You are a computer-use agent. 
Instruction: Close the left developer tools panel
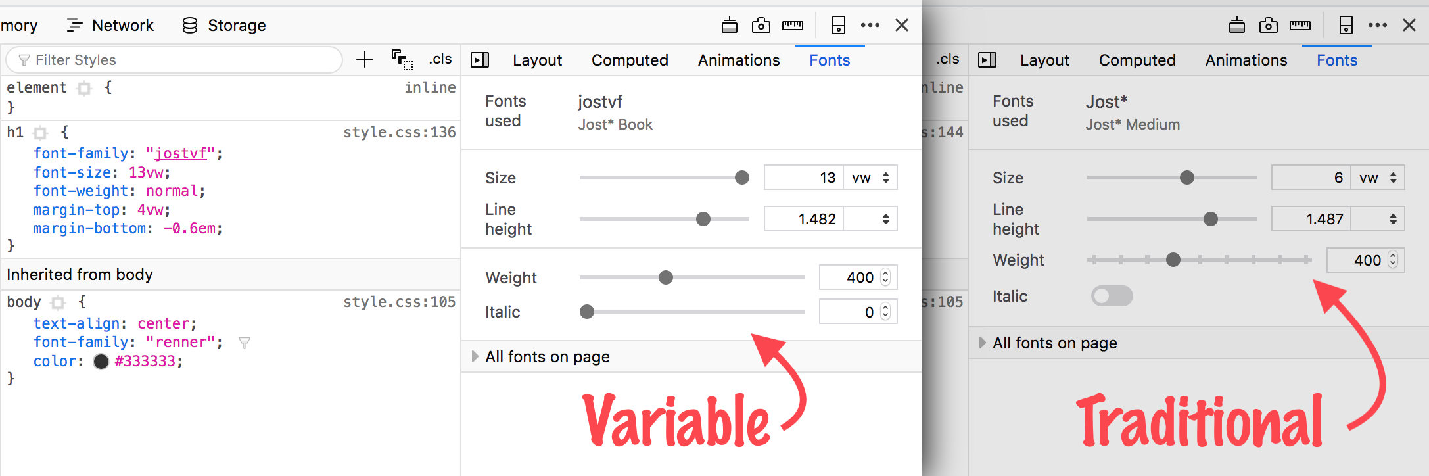coord(901,26)
